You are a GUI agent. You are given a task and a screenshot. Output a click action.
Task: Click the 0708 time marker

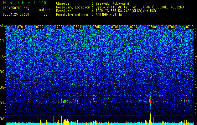[152, 27]
